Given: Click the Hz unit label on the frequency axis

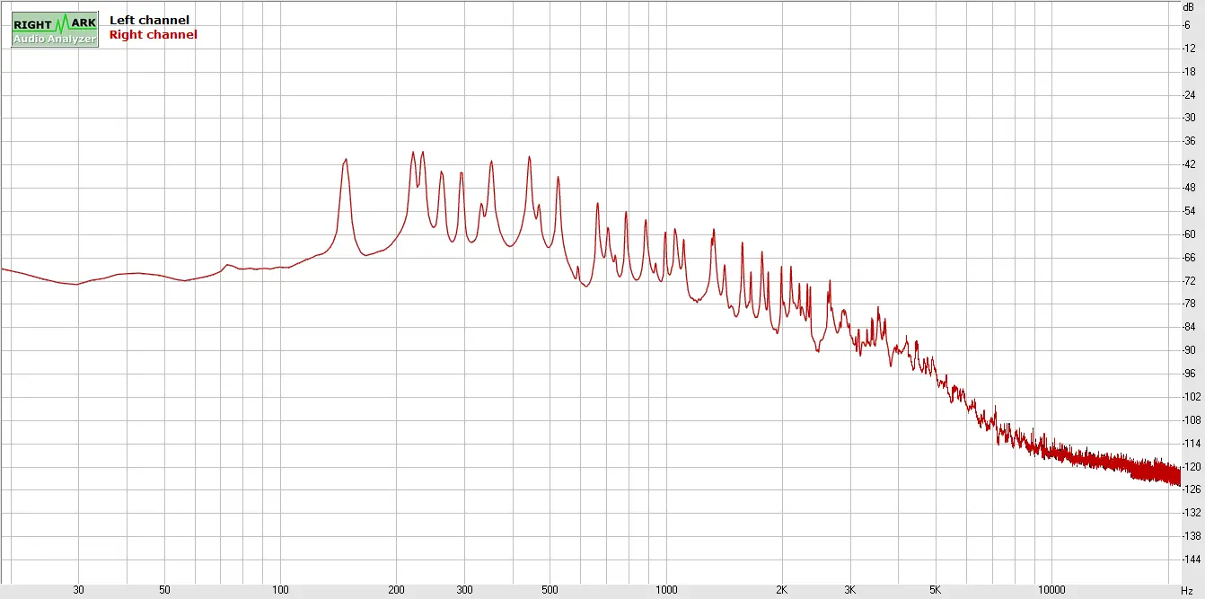Looking at the screenshot, I should [x=1186, y=590].
